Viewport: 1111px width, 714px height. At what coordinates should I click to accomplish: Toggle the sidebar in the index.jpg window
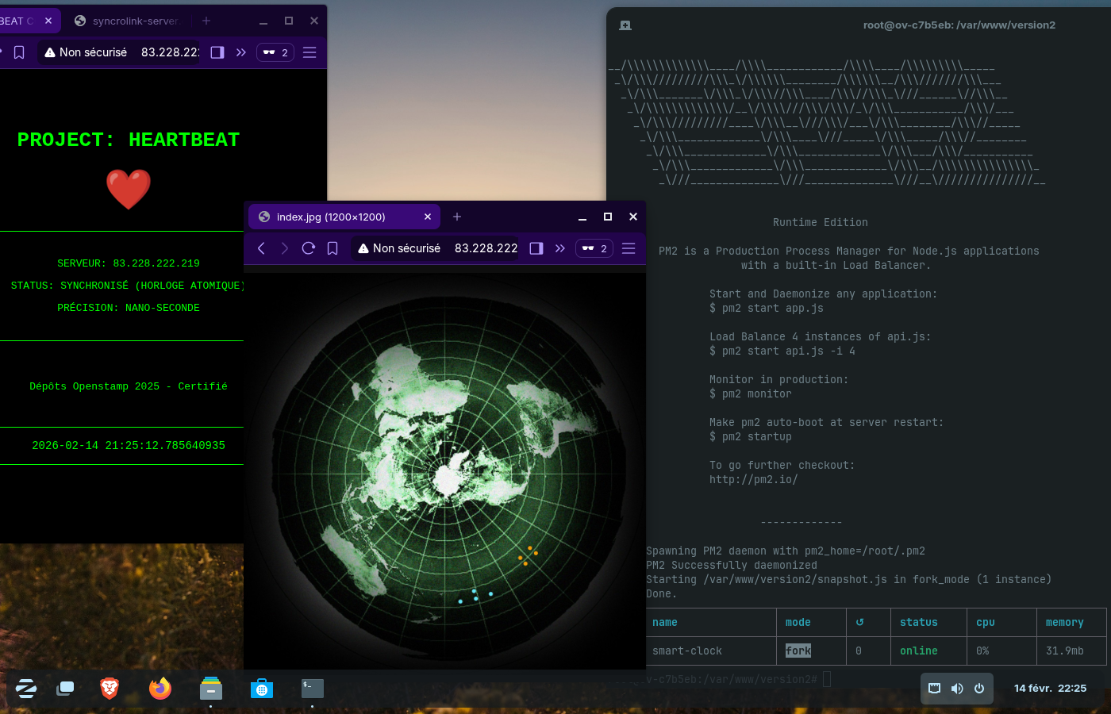(x=536, y=248)
